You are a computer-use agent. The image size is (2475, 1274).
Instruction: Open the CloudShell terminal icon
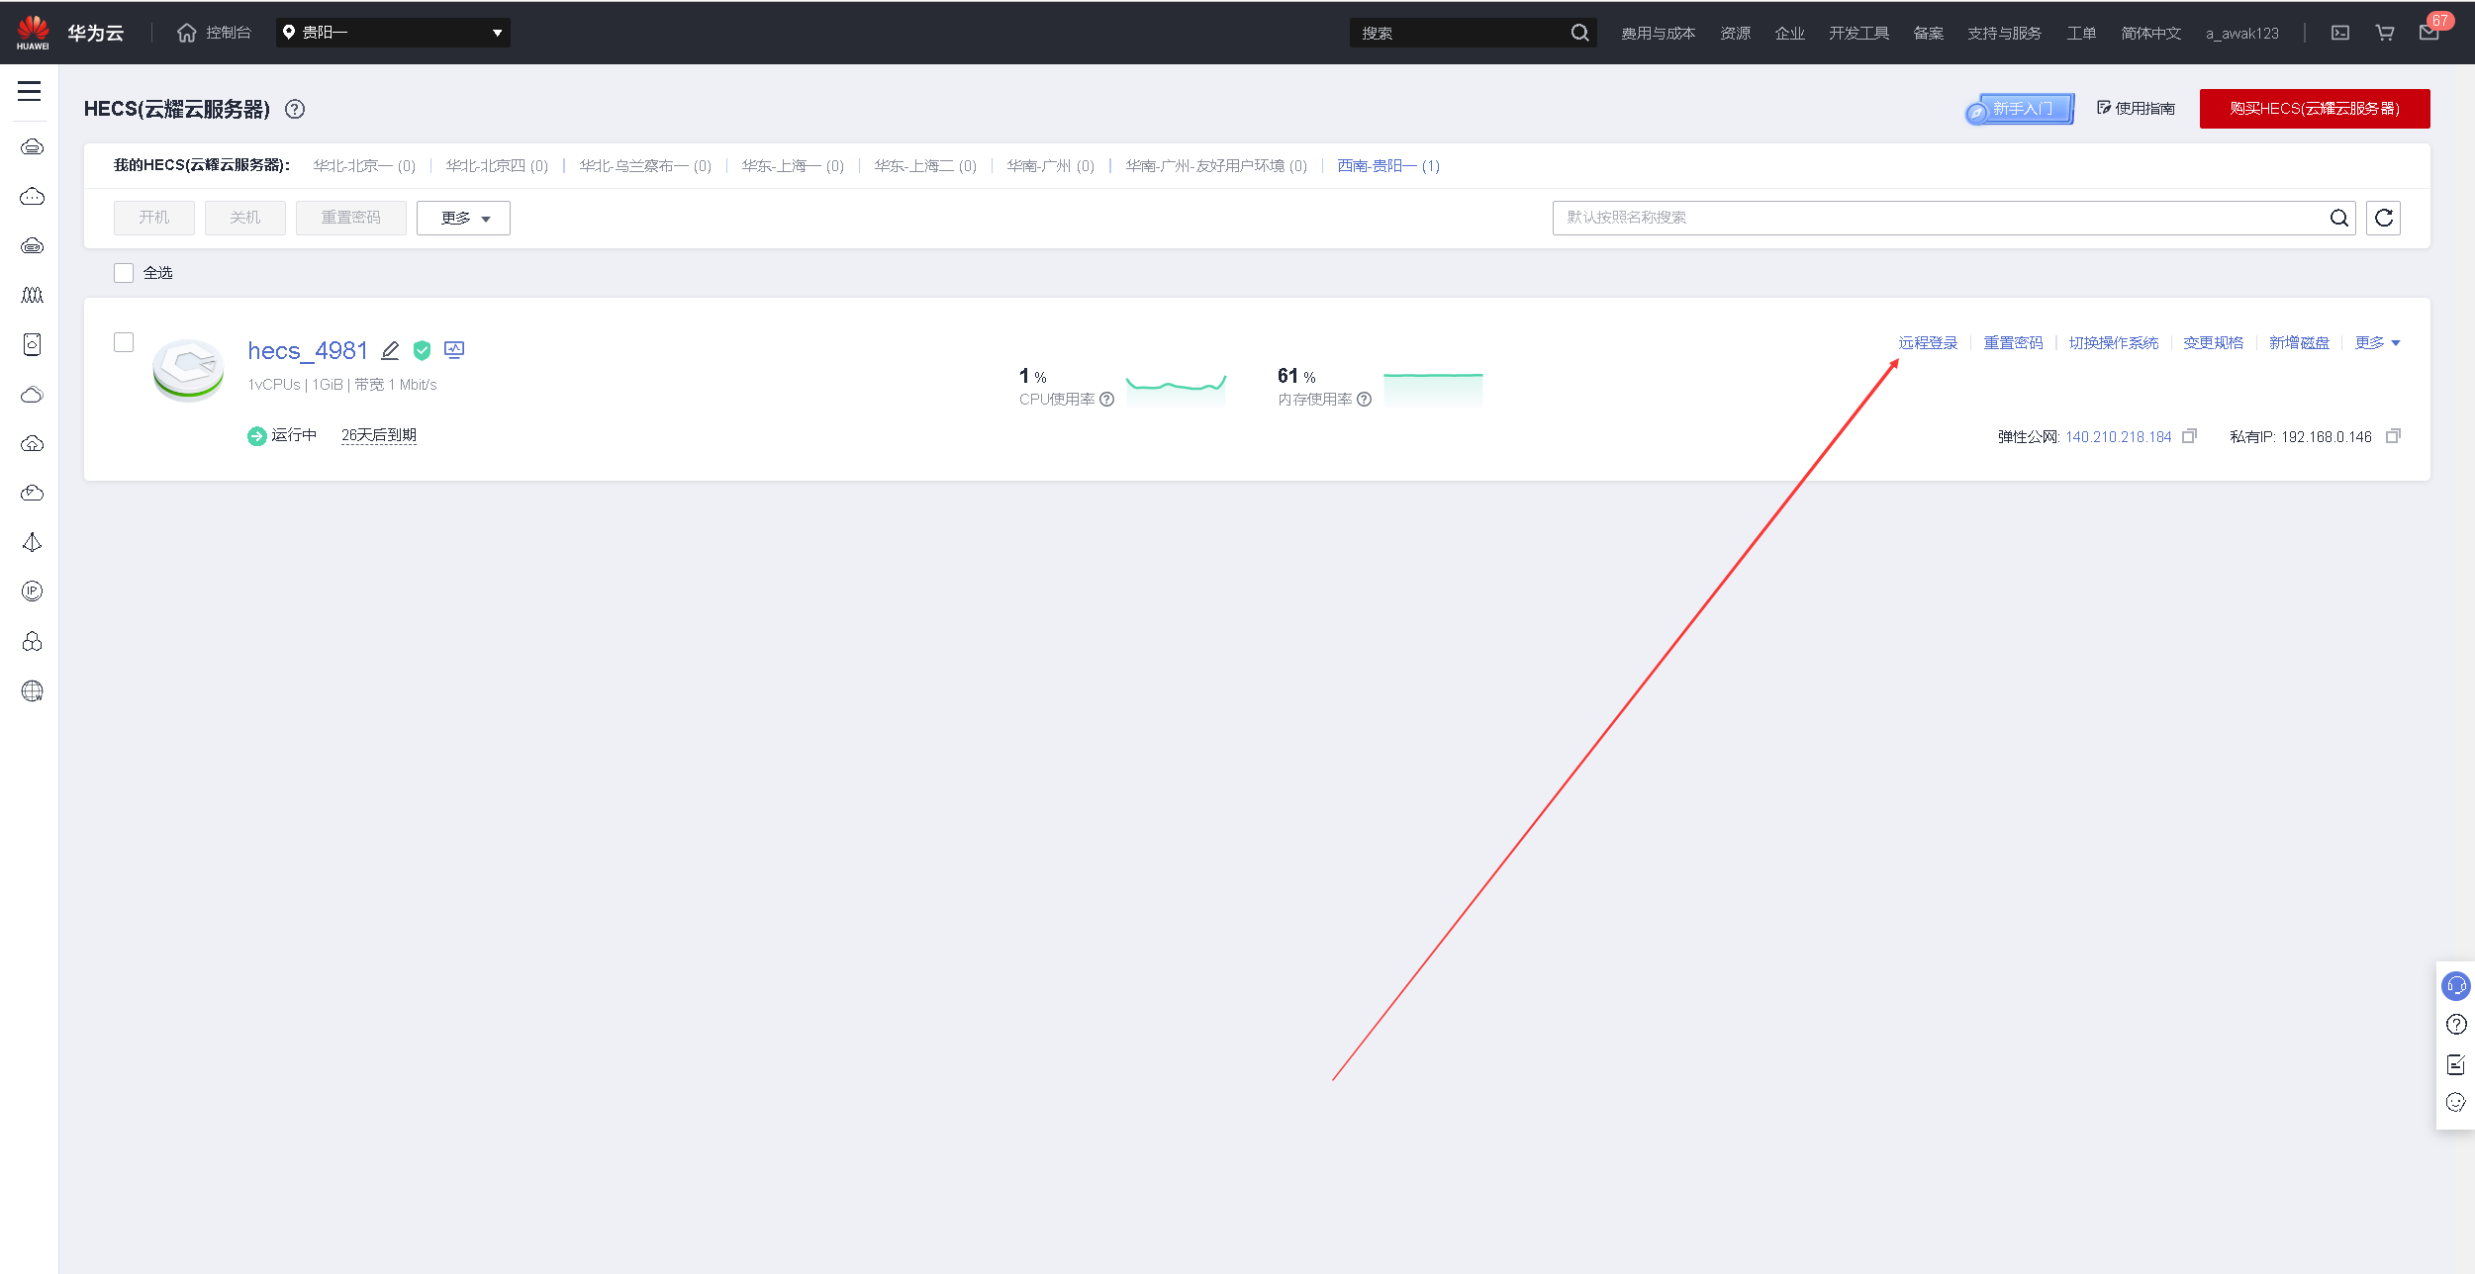(2339, 33)
